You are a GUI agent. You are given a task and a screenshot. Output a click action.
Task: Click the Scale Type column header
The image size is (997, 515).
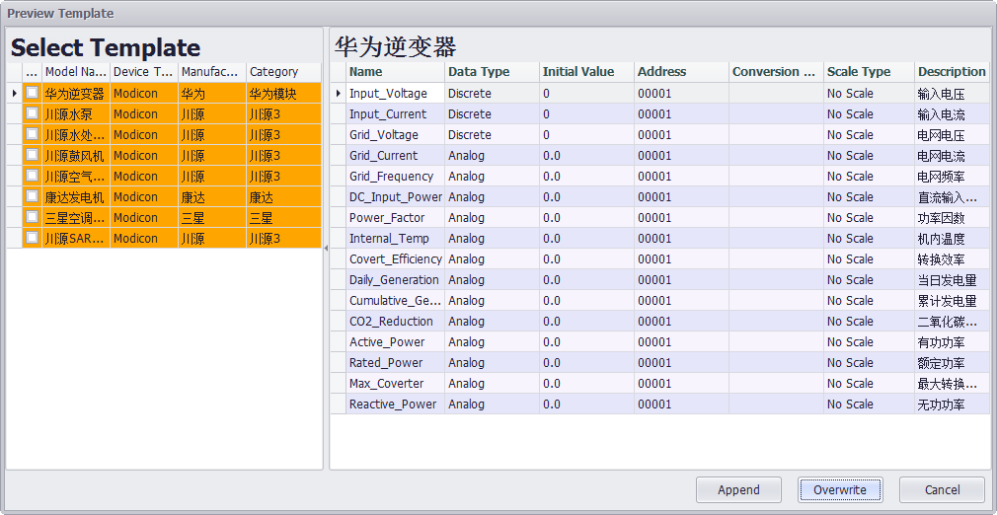868,72
